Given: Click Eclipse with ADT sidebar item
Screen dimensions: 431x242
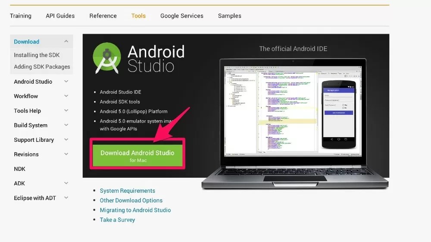Looking at the screenshot, I should tap(35, 198).
